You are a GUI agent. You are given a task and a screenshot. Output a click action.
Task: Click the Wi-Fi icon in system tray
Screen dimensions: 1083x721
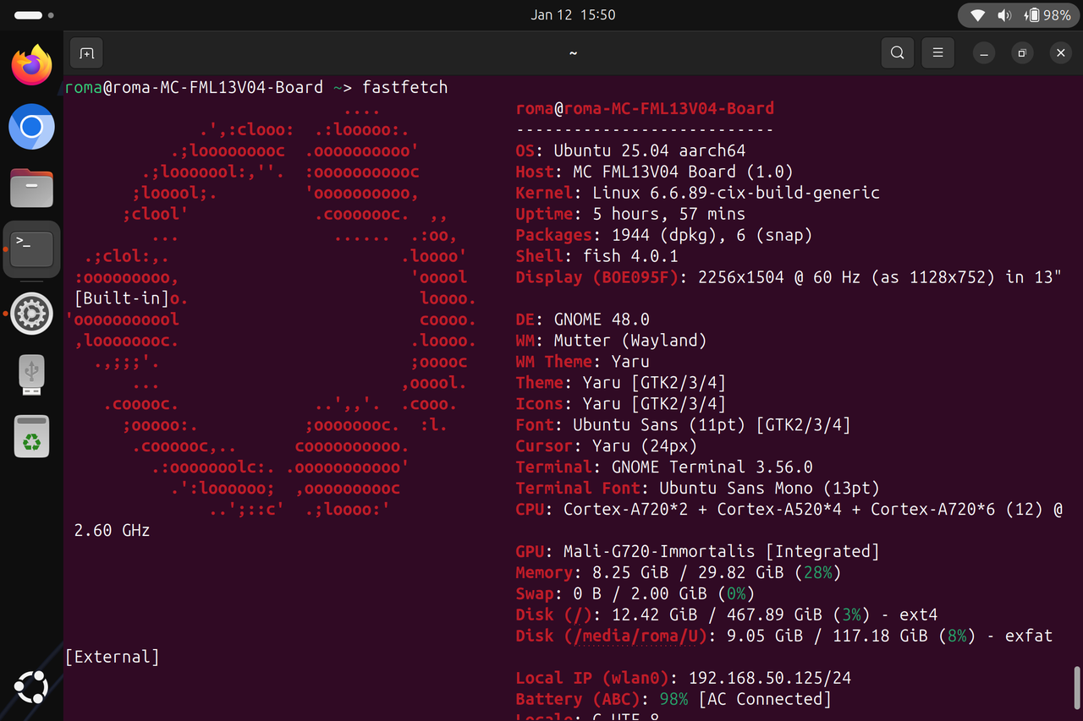[978, 15]
